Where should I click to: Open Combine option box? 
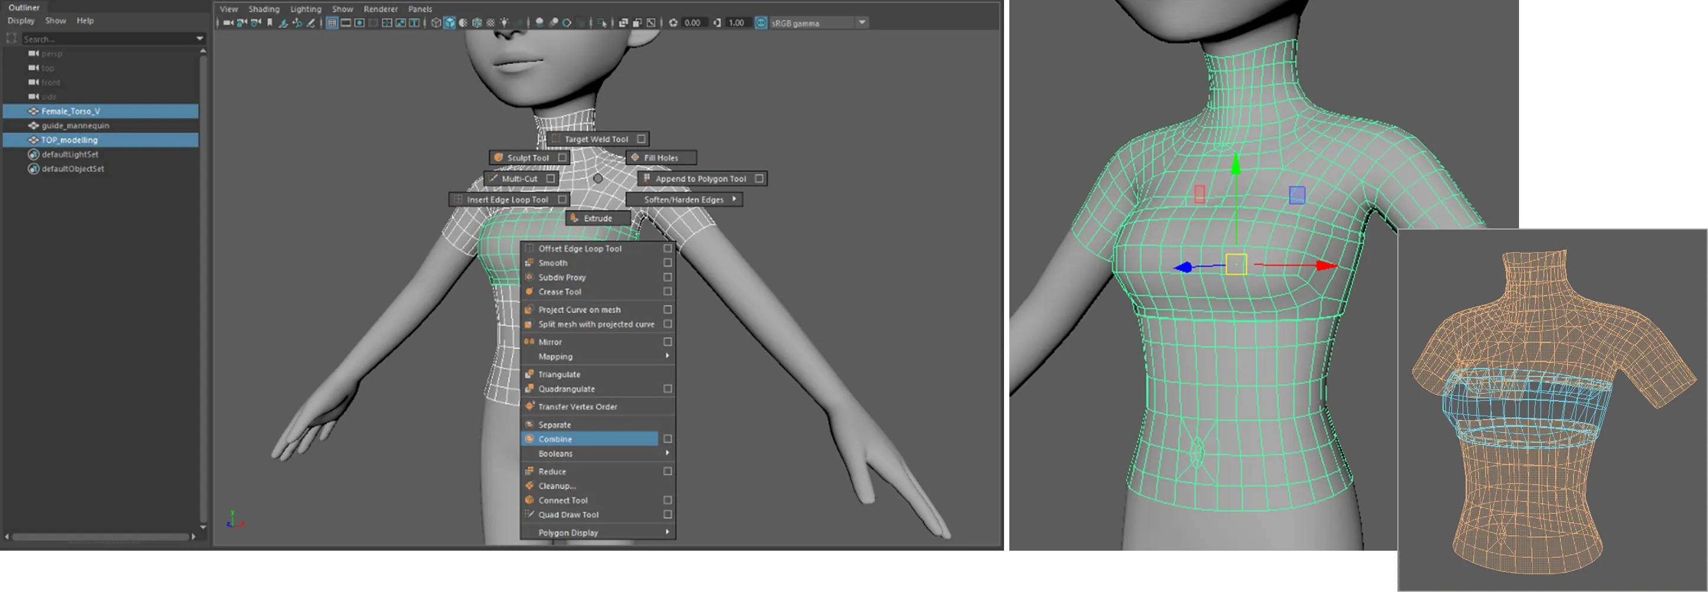tap(668, 439)
